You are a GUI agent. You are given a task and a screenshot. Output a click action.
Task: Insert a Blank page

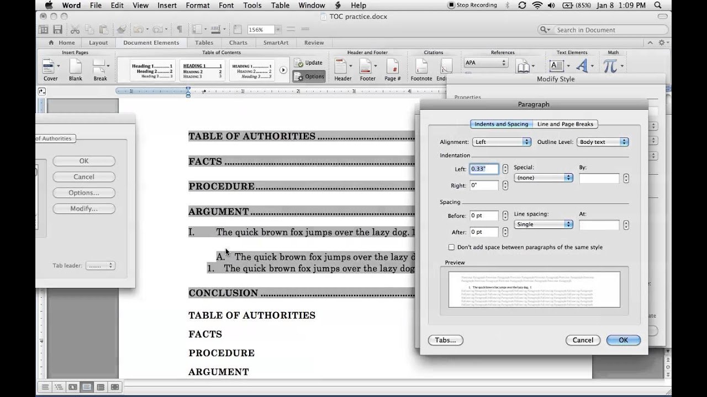[76, 70]
